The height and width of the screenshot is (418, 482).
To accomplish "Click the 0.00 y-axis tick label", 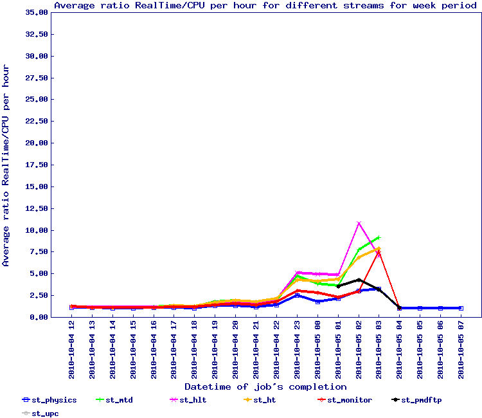I will point(39,317).
